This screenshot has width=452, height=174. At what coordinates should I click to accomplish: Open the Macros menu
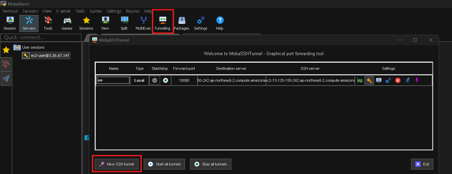click(133, 11)
